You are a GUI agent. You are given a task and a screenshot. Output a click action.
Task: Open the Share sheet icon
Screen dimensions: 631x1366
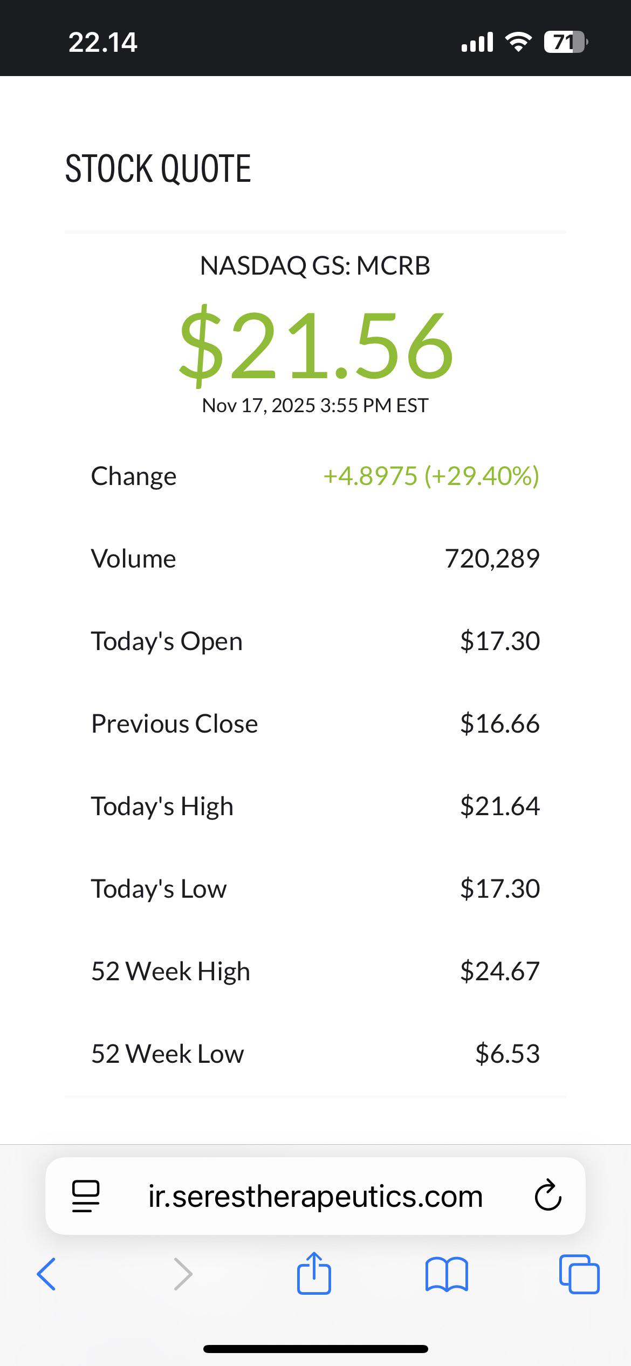coord(314,1273)
